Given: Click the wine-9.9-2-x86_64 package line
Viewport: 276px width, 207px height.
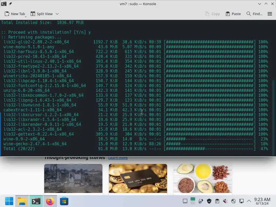Looking at the screenshot, I should 136,139.
